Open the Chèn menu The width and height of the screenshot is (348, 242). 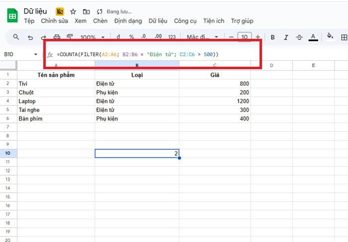[100, 21]
